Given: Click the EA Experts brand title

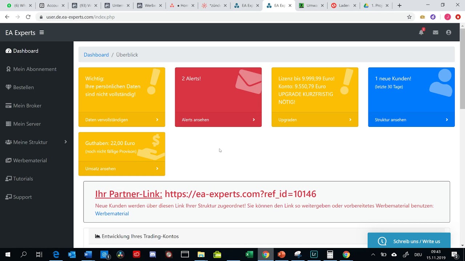Looking at the screenshot, I should point(20,33).
